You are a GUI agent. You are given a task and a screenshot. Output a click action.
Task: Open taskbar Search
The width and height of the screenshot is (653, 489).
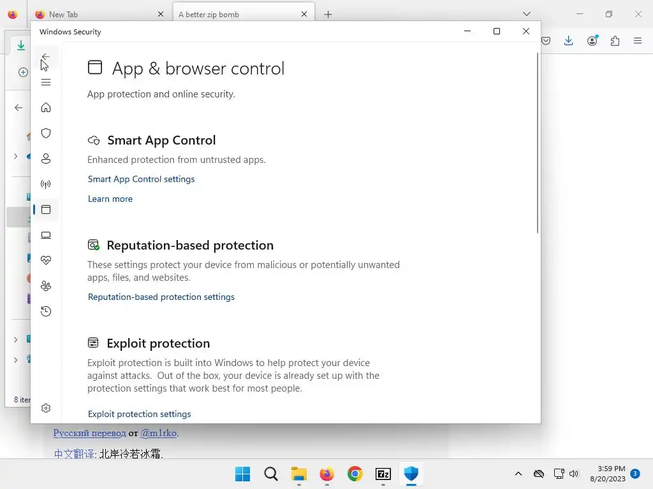270,474
